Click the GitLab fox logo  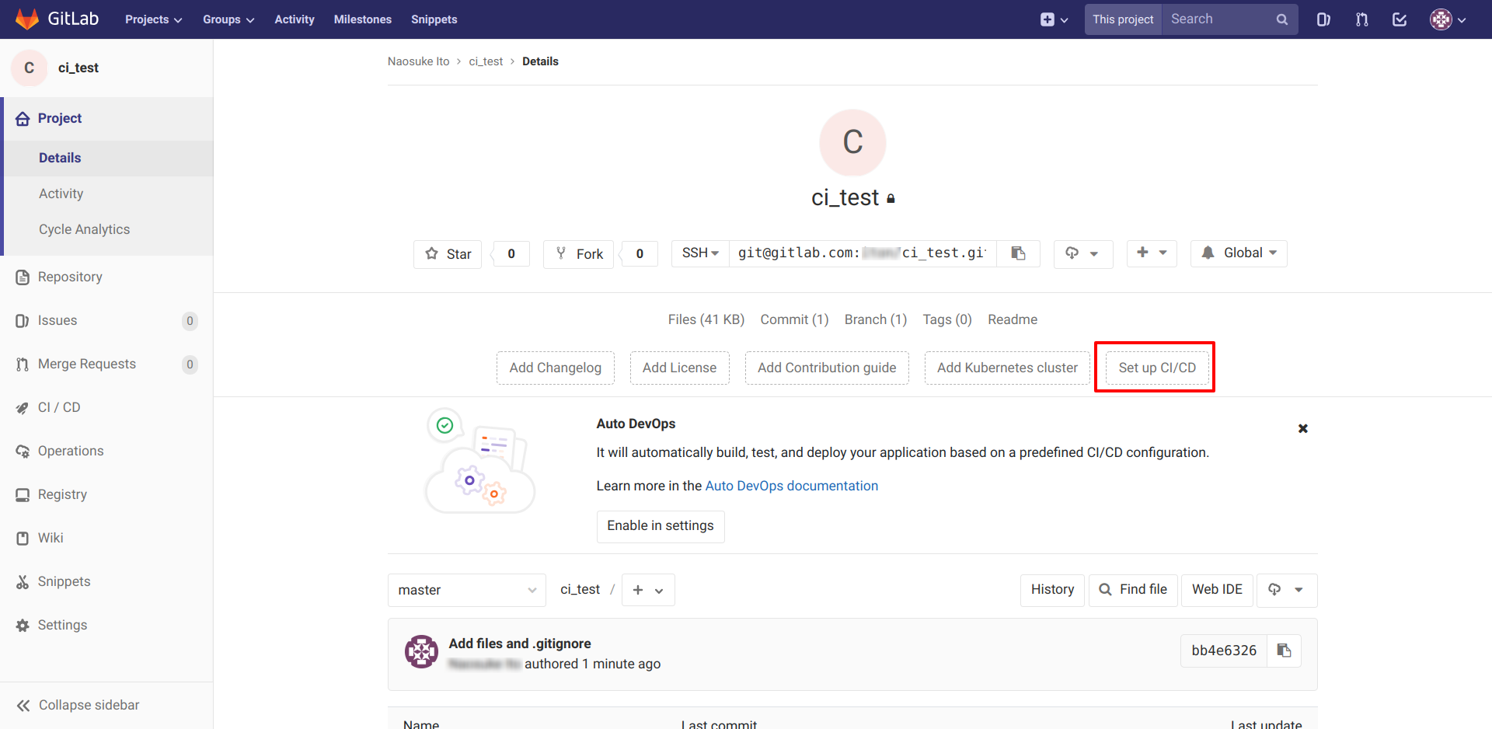click(x=27, y=19)
